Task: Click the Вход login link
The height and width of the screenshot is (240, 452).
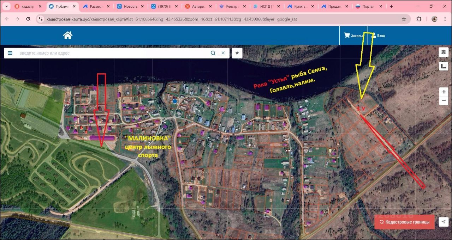Action: (378, 36)
